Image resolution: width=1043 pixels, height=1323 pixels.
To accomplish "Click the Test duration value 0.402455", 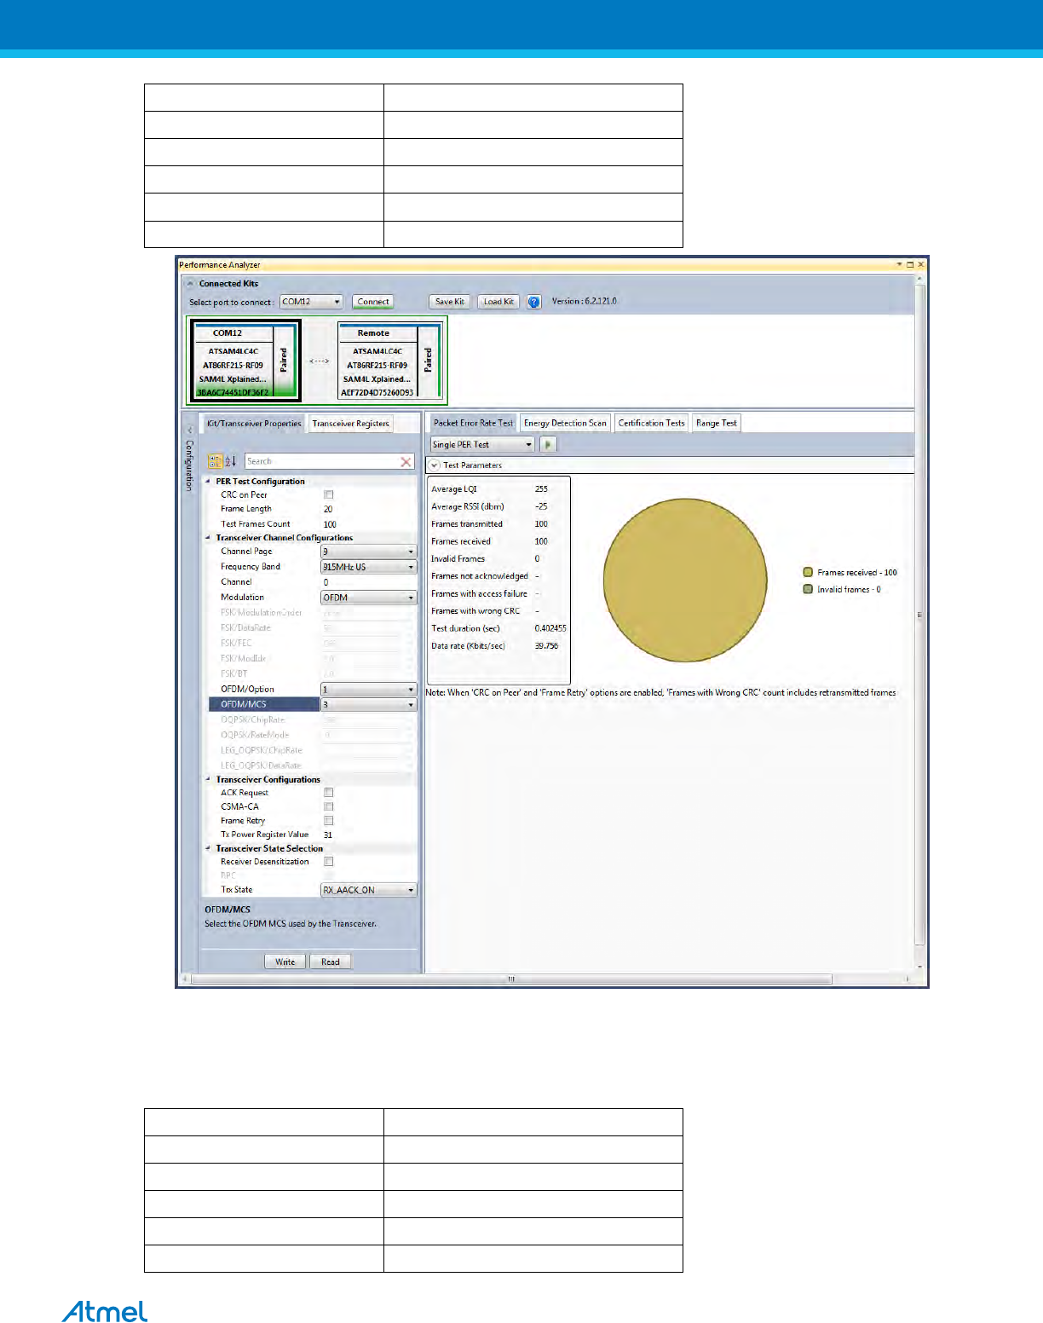I will 550,628.
